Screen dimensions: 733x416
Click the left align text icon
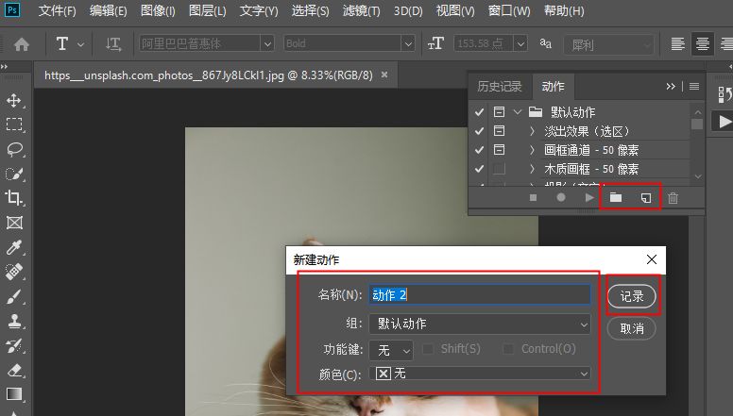coord(678,44)
